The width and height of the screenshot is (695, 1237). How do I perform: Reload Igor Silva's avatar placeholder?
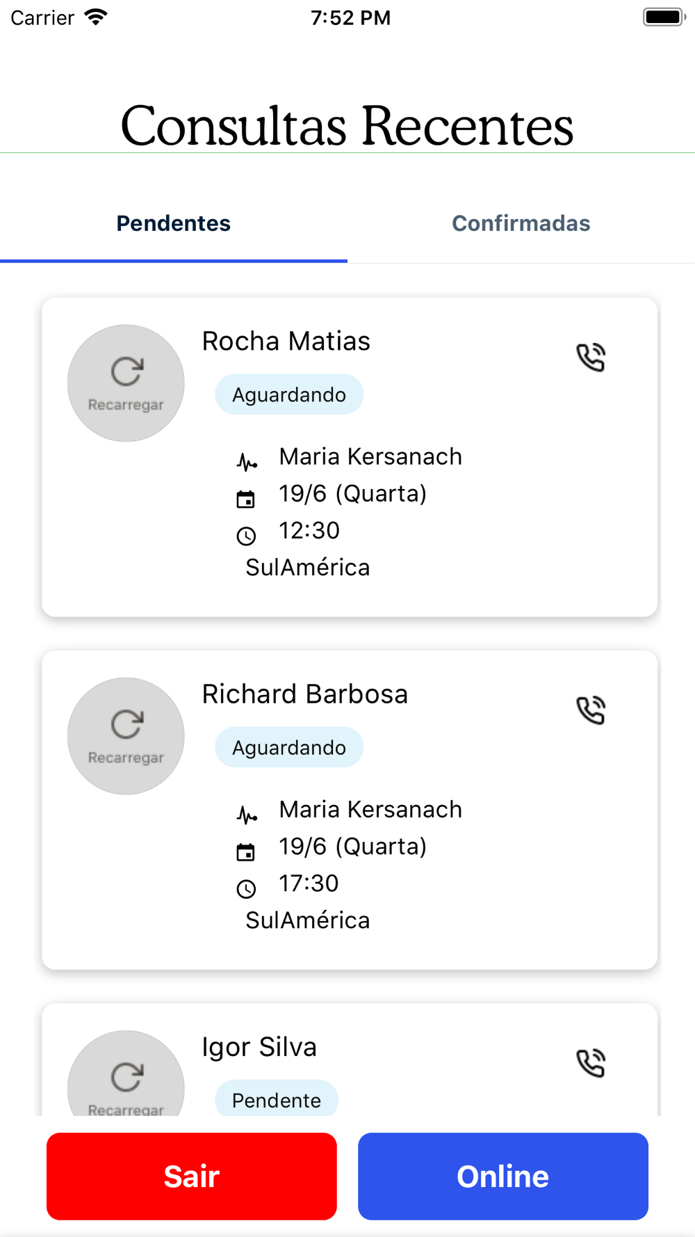point(126,1074)
